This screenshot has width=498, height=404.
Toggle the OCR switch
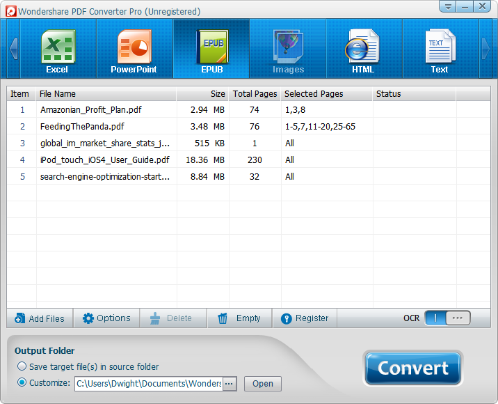click(x=447, y=318)
